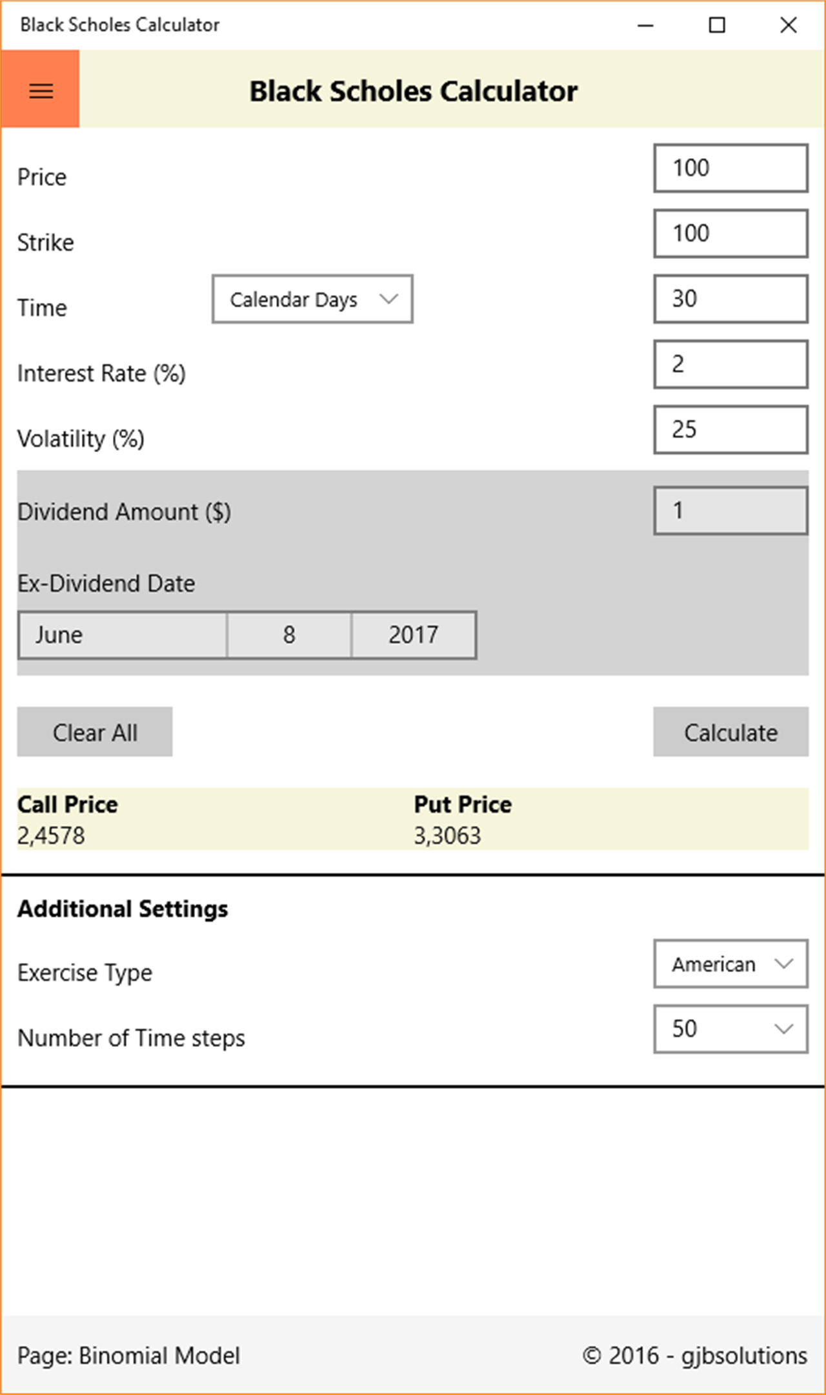Focus the Price input field
The height and width of the screenshot is (1395, 826).
pos(730,168)
